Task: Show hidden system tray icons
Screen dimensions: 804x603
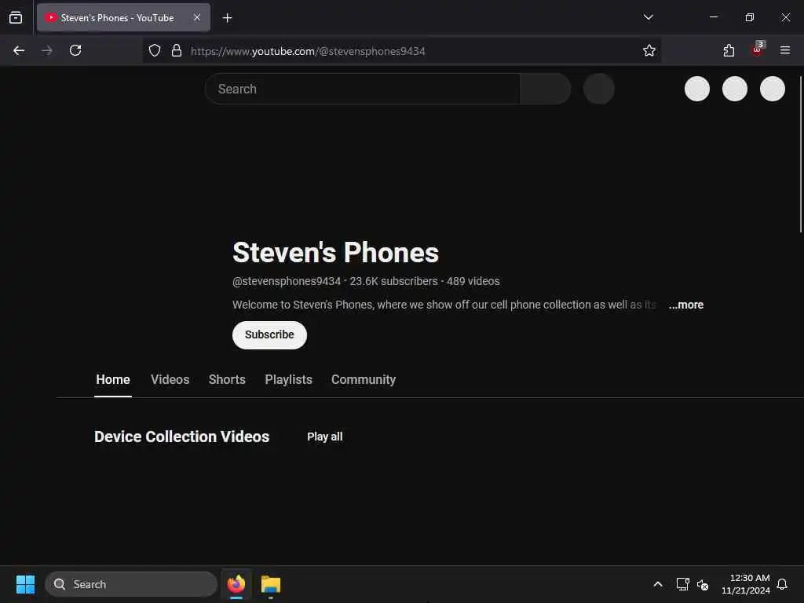Action: click(658, 584)
